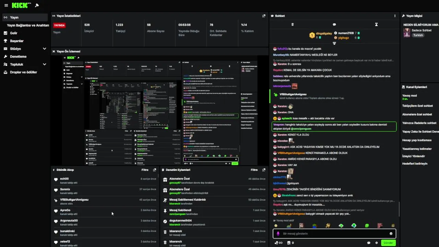Click 'Argonauta00' in activity feed
The height and width of the screenshot is (247, 439).
pos(69,221)
